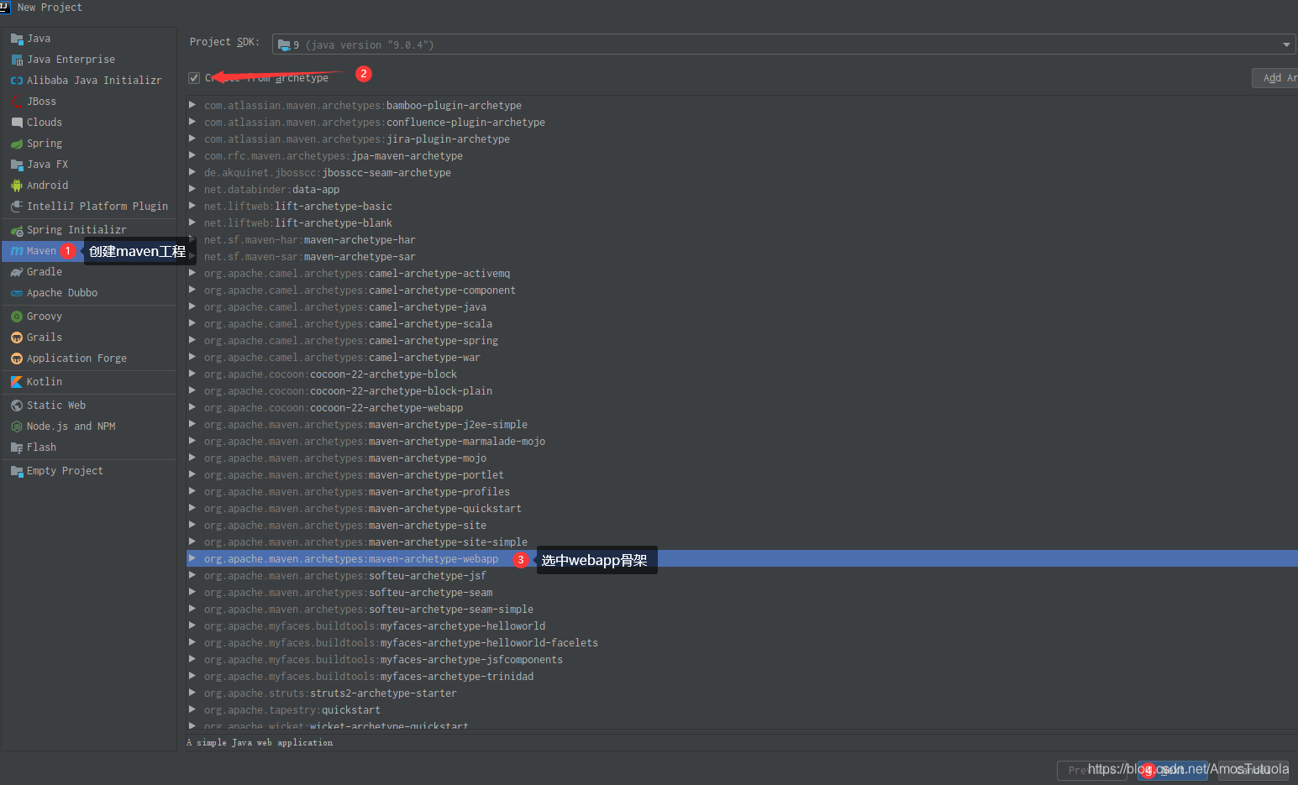Select lift-archetype-basic row
Screen dimensions: 1298x785
pos(742,207)
